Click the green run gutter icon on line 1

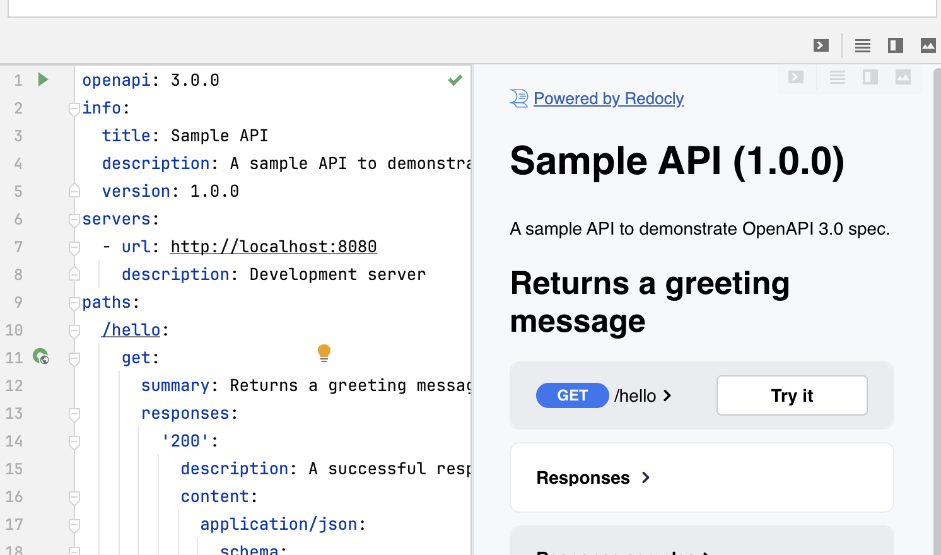click(43, 79)
